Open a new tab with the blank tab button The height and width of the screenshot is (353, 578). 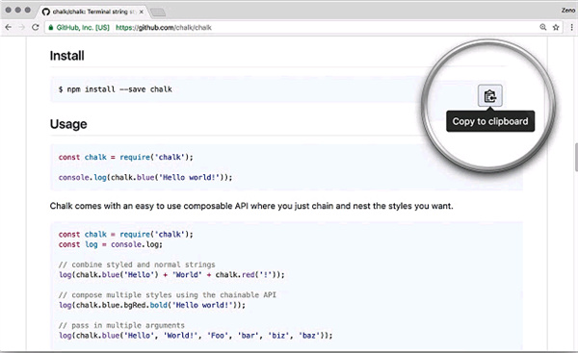tap(158, 13)
